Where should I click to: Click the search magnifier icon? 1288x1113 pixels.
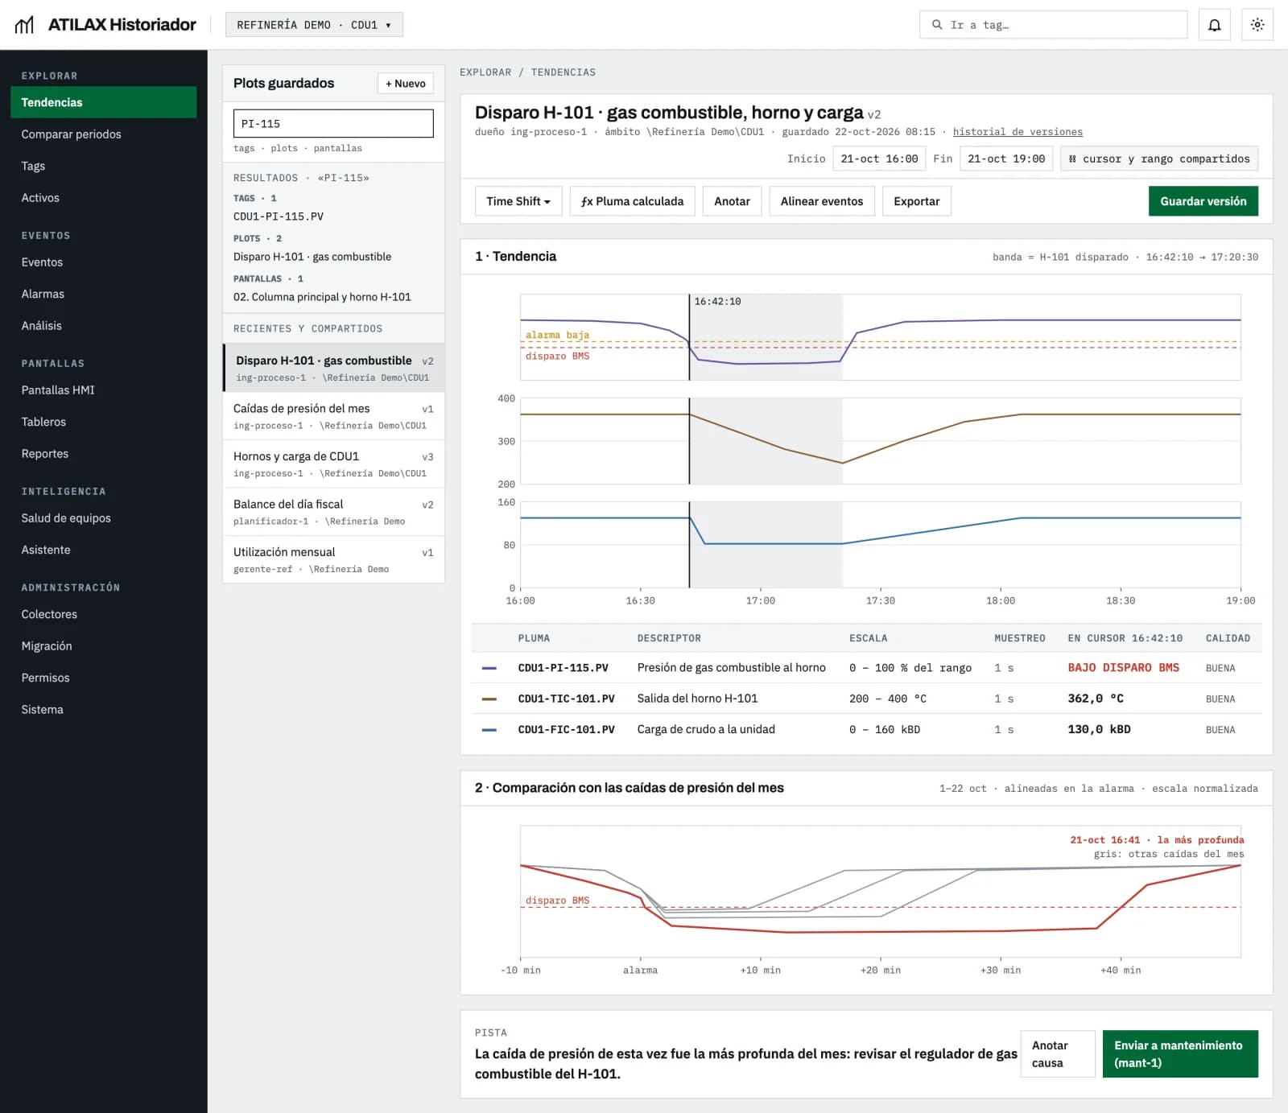pos(936,25)
